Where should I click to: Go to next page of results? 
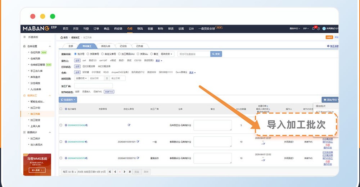click(x=125, y=172)
